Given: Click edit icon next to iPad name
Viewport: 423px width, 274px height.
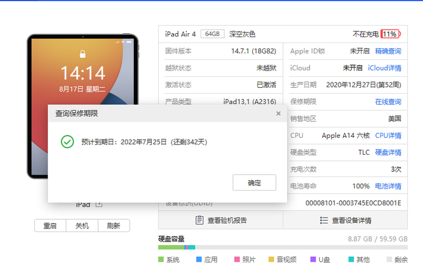Looking at the screenshot, I should tap(99, 205).
